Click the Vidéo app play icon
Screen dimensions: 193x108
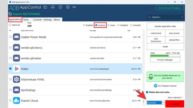pos(16,69)
